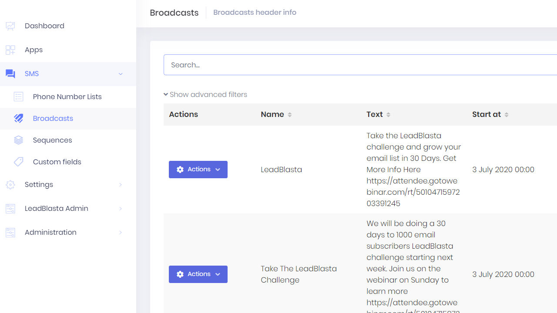Click the Sequences layers icon
Image resolution: width=557 pixels, height=313 pixels.
[18, 140]
